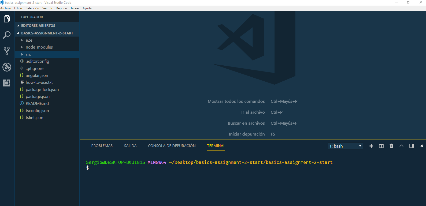
Task: Restore down the window
Action: [x=409, y=2]
